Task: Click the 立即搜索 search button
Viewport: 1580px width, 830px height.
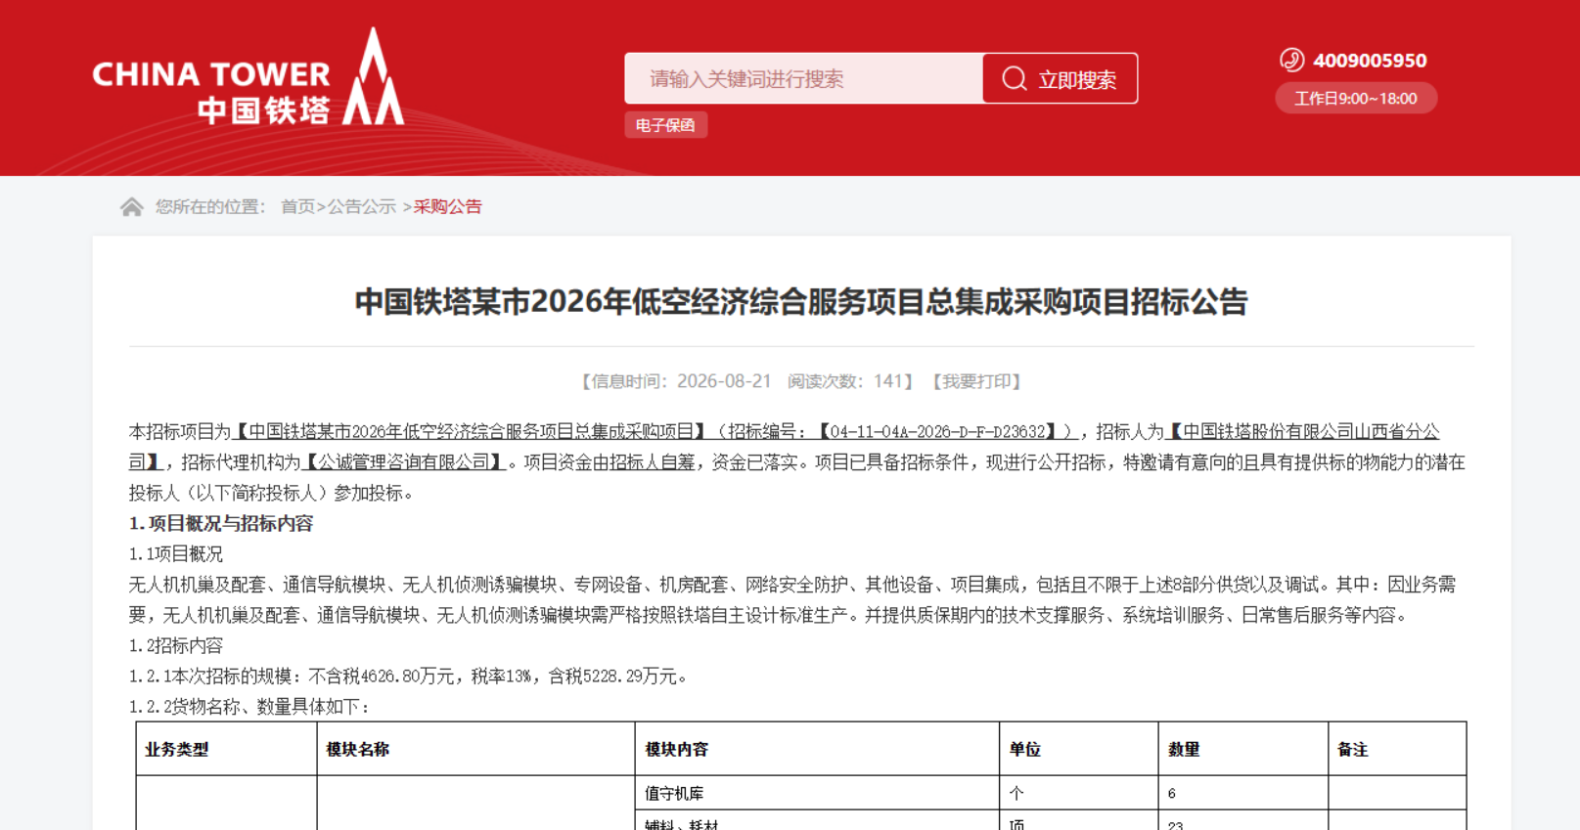Action: click(1061, 78)
